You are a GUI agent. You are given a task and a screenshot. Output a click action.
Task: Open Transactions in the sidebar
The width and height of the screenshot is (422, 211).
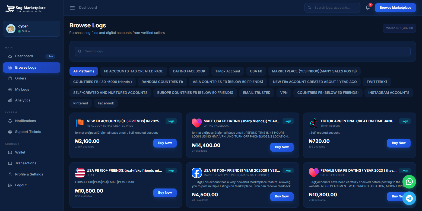click(x=31, y=163)
